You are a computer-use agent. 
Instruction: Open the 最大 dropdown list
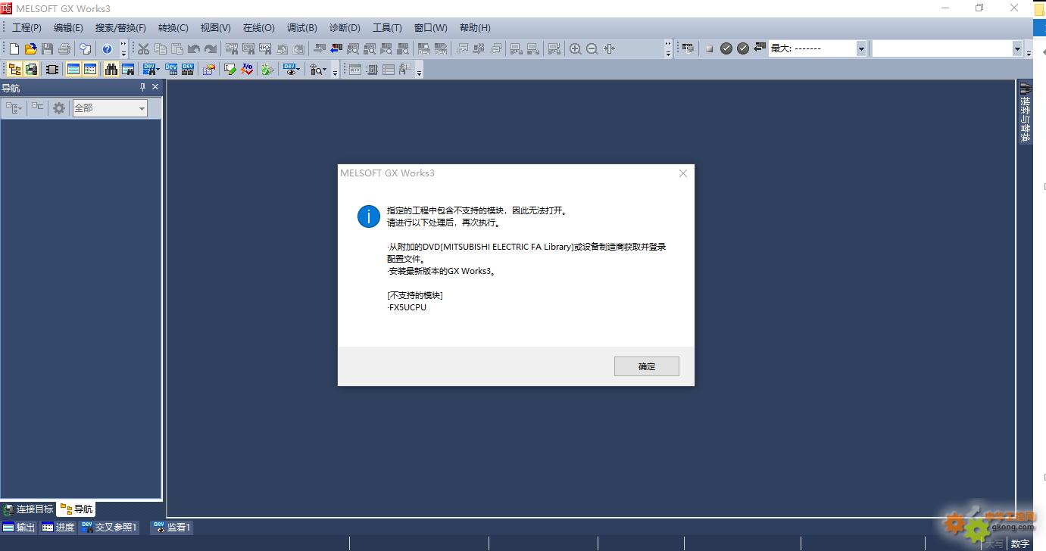(x=861, y=48)
